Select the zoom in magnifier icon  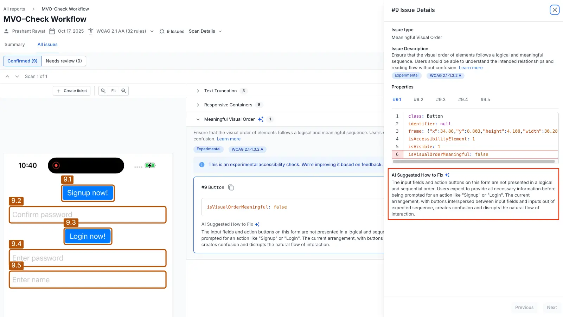point(123,91)
